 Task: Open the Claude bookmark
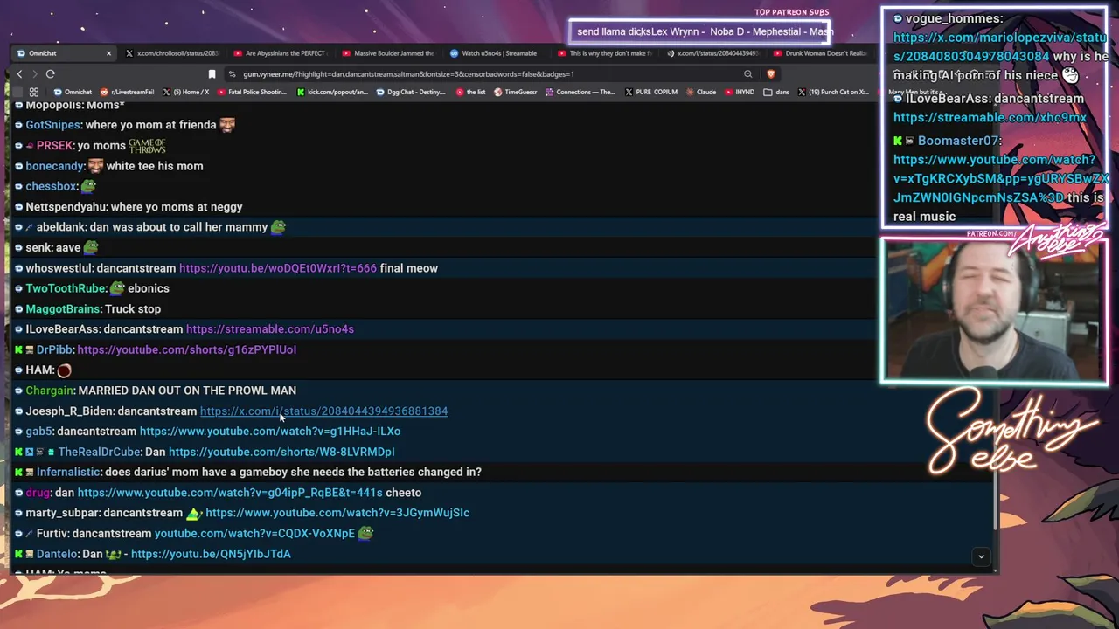[x=702, y=92]
